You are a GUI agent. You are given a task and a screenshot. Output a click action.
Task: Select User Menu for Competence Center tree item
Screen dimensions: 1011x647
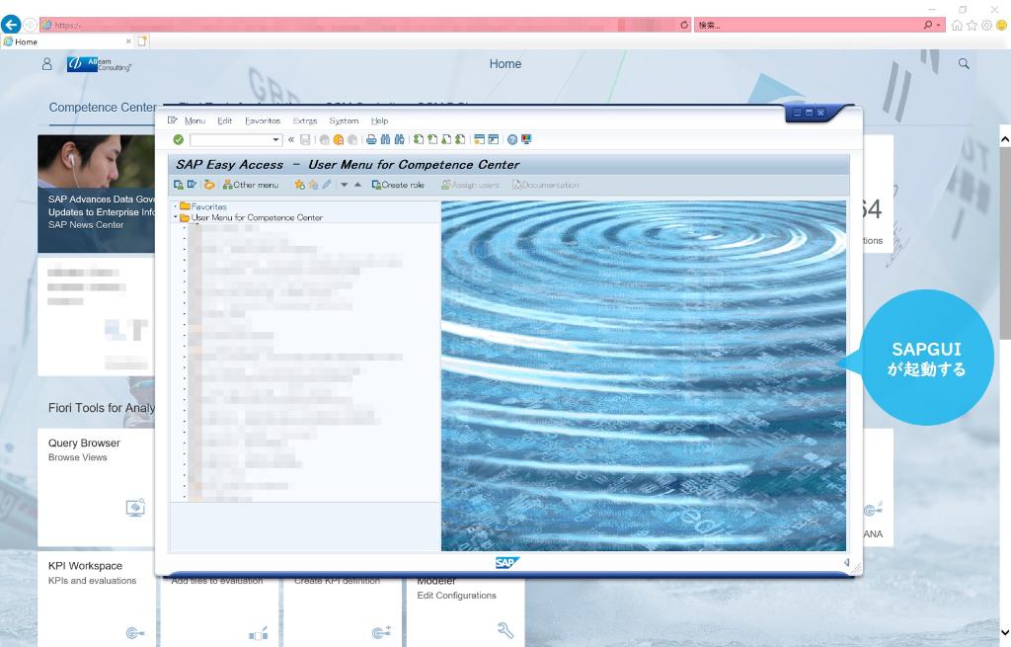(x=252, y=217)
